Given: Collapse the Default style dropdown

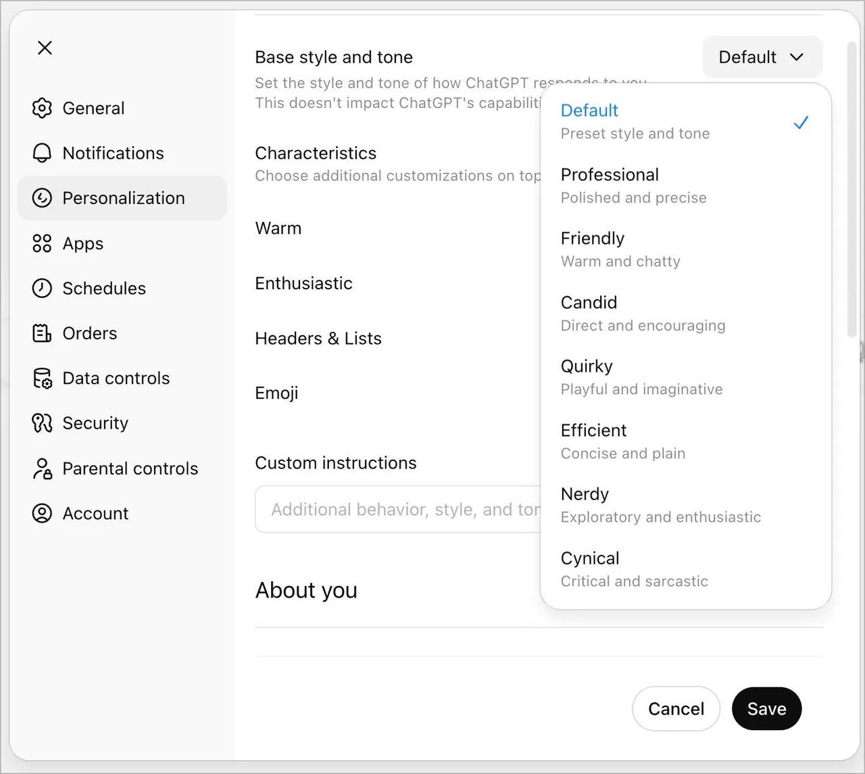Looking at the screenshot, I should pyautogui.click(x=762, y=57).
